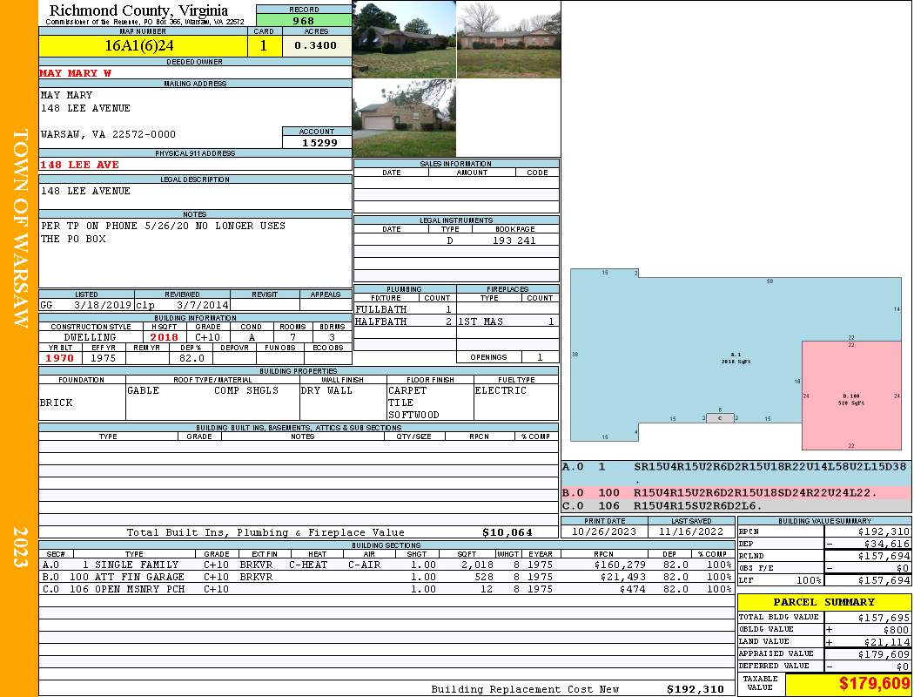914x697 pixels.
Task: Click the pink B.100 garage sketch area
Action: click(x=850, y=392)
